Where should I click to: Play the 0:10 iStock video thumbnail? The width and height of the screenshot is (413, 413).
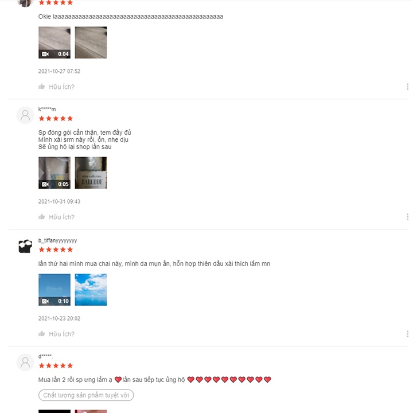(54, 290)
